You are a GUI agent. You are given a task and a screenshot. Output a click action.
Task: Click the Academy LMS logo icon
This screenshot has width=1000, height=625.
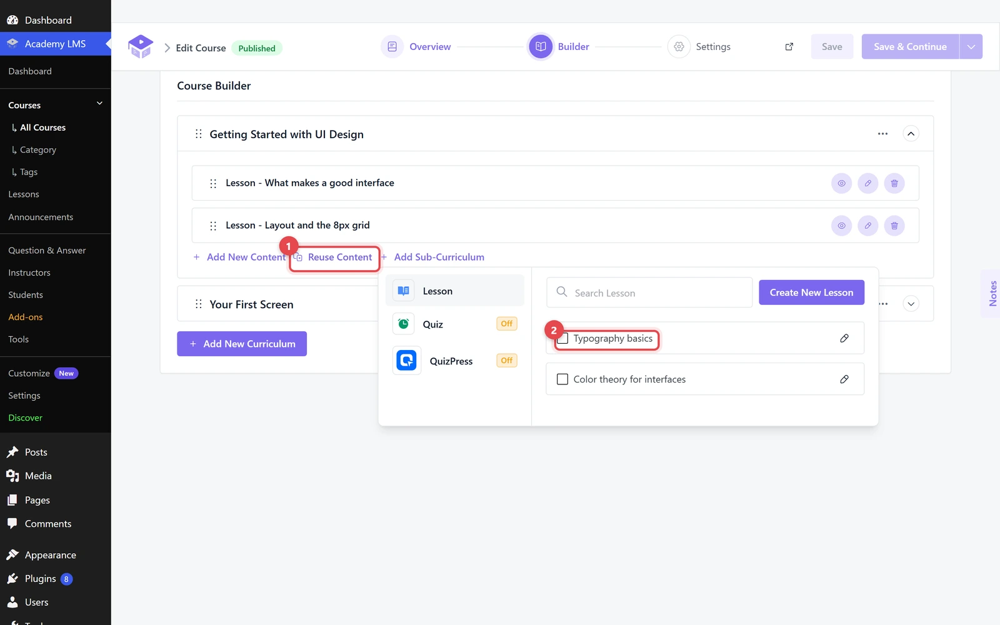pos(141,47)
